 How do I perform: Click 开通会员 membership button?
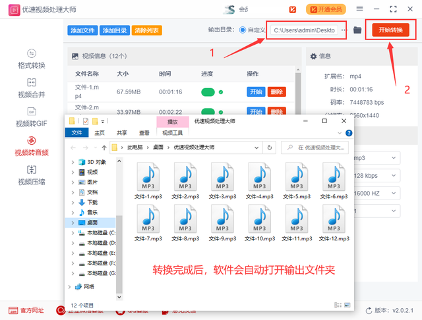326,9
